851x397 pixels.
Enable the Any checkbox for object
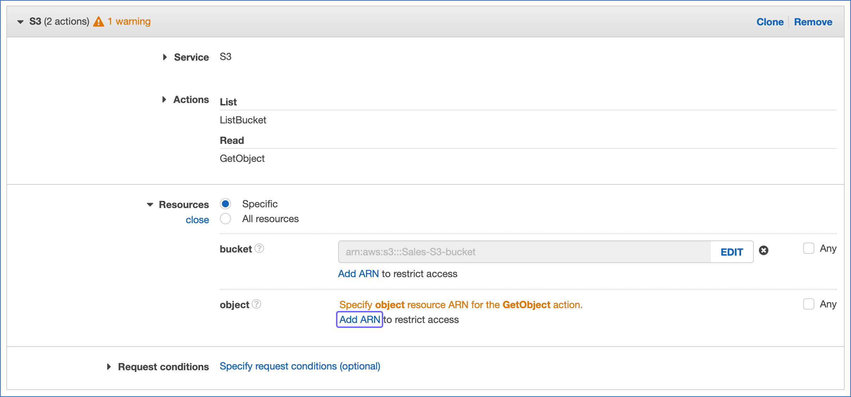tap(808, 304)
